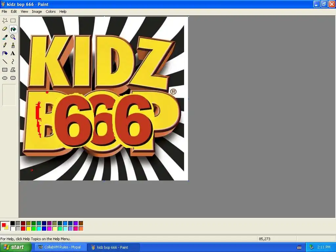Pick the dark gray color swatch
336x252 pixels.
pyautogui.click(x=18, y=223)
